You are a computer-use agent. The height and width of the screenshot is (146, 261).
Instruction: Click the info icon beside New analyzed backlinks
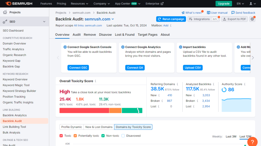pos(194,95)
